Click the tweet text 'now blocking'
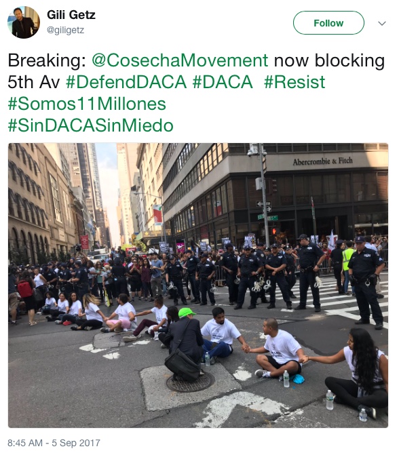Viewport: 399px width, 453px height. (x=329, y=60)
